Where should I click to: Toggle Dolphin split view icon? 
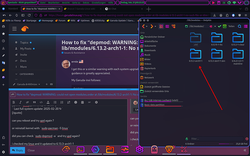click(x=225, y=26)
